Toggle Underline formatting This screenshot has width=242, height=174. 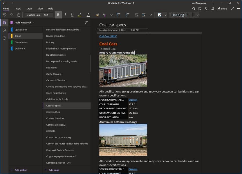[72, 15]
